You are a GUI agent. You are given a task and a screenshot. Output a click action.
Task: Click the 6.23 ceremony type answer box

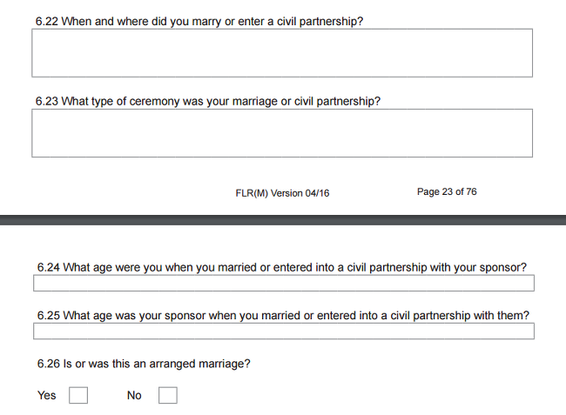[282, 133]
